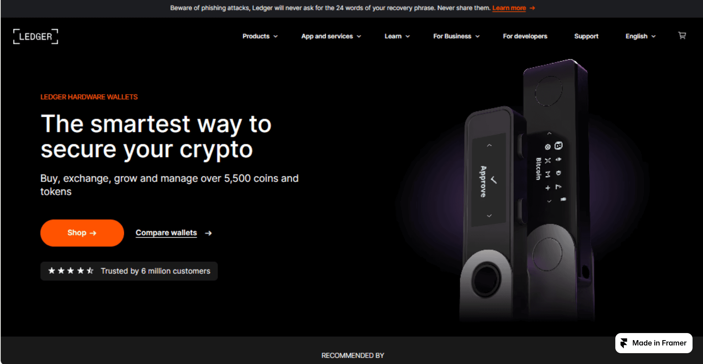Viewport: 703px width, 364px height.
Task: Follow the Learn more phishing link
Action: (509, 8)
